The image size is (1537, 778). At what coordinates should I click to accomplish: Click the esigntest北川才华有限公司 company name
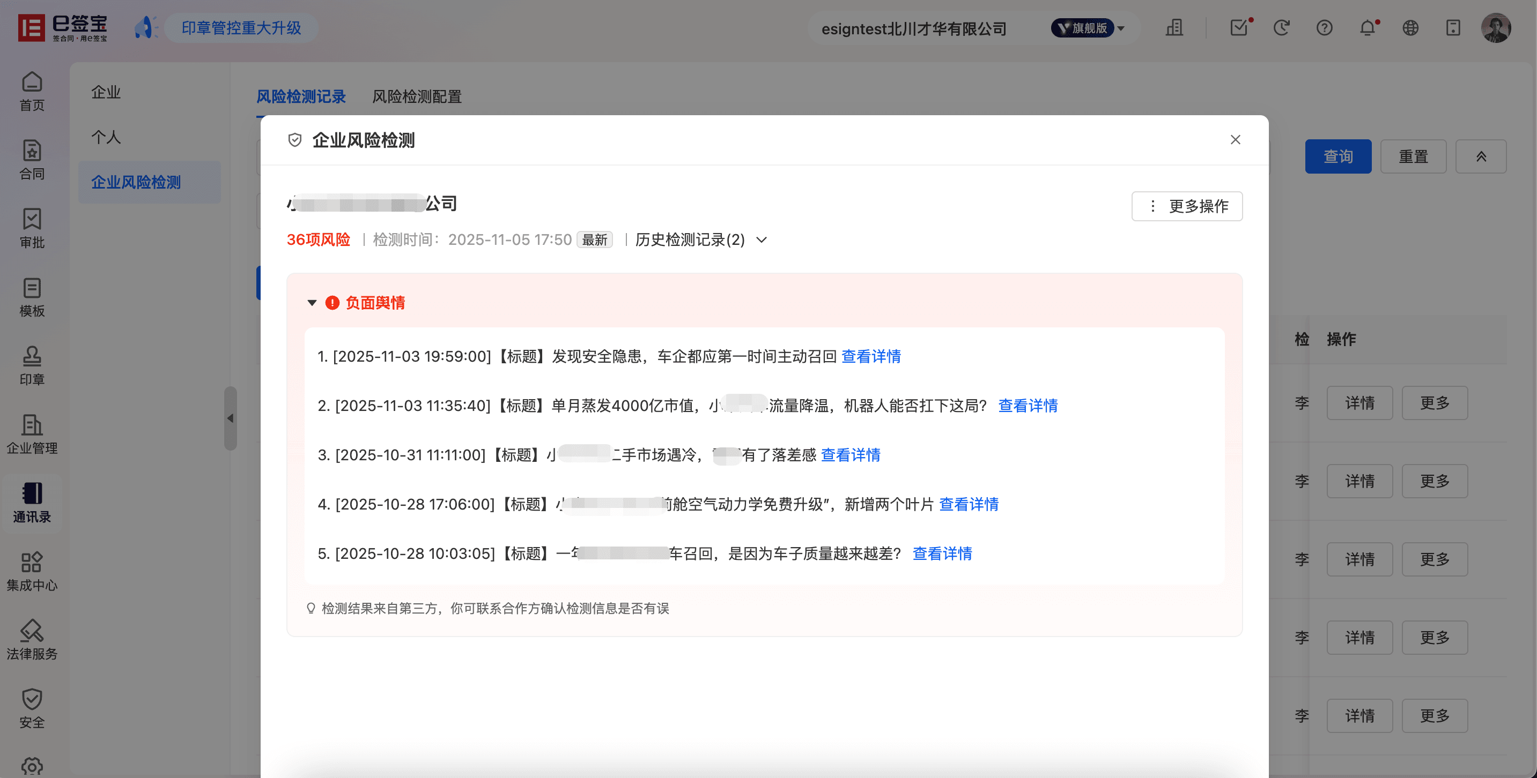(913, 28)
